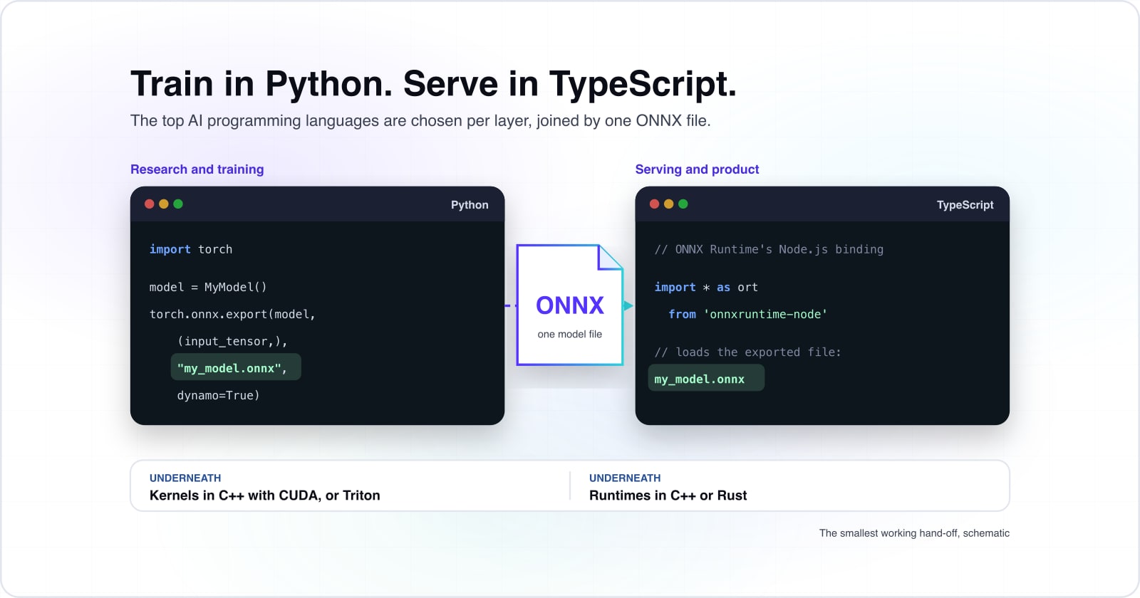The width and height of the screenshot is (1140, 598).
Task: Click the "import * as ort" line
Action: click(706, 287)
